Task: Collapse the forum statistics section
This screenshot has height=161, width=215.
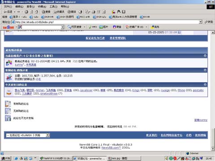Action: point(205,70)
